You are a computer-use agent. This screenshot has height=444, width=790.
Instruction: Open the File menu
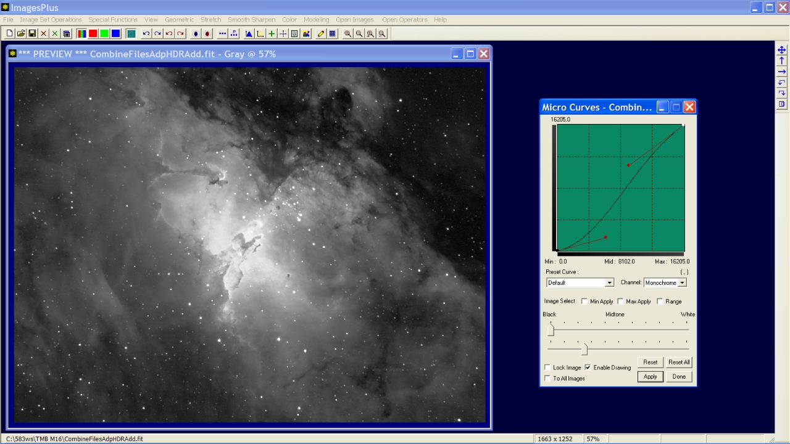point(8,20)
